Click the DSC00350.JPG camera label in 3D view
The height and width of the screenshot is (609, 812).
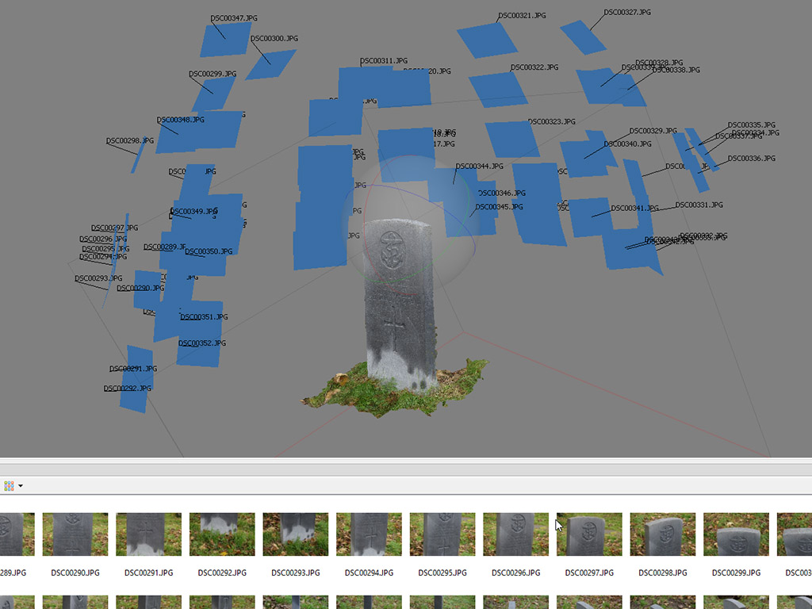[209, 251]
